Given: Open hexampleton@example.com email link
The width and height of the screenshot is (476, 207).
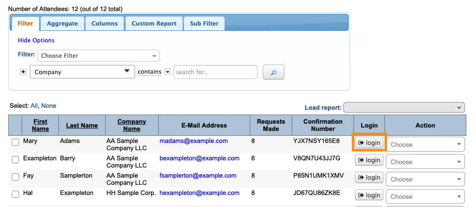Looking at the screenshot, I should tap(200, 193).
